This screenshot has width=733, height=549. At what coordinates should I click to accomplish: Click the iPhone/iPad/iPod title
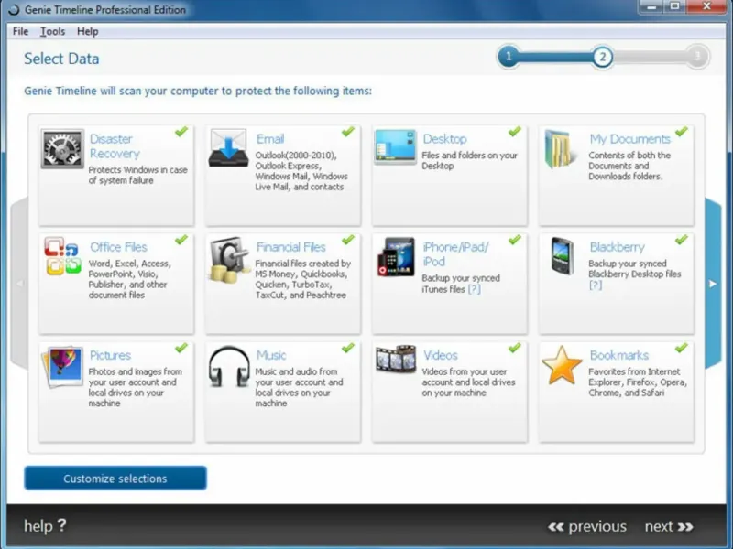tap(455, 254)
